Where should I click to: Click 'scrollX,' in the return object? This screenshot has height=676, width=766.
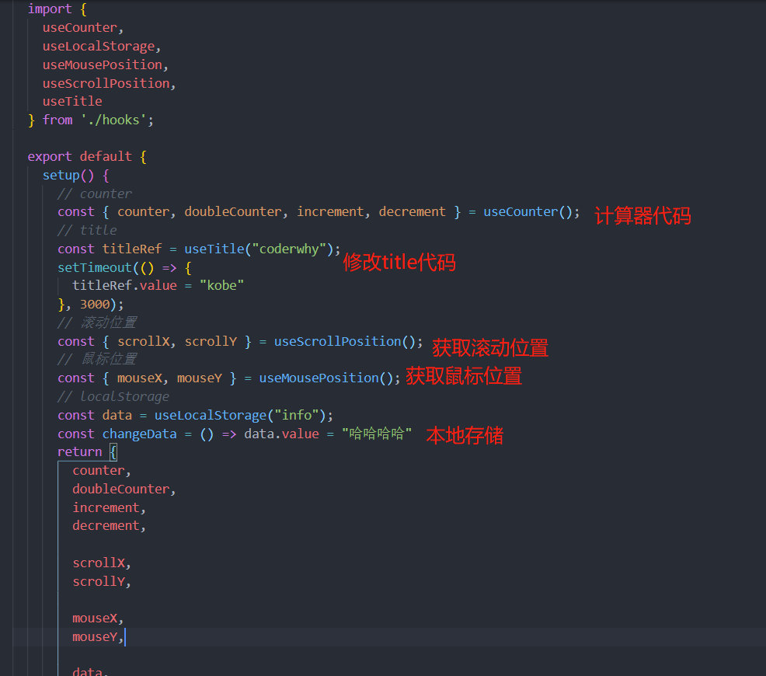tap(102, 563)
